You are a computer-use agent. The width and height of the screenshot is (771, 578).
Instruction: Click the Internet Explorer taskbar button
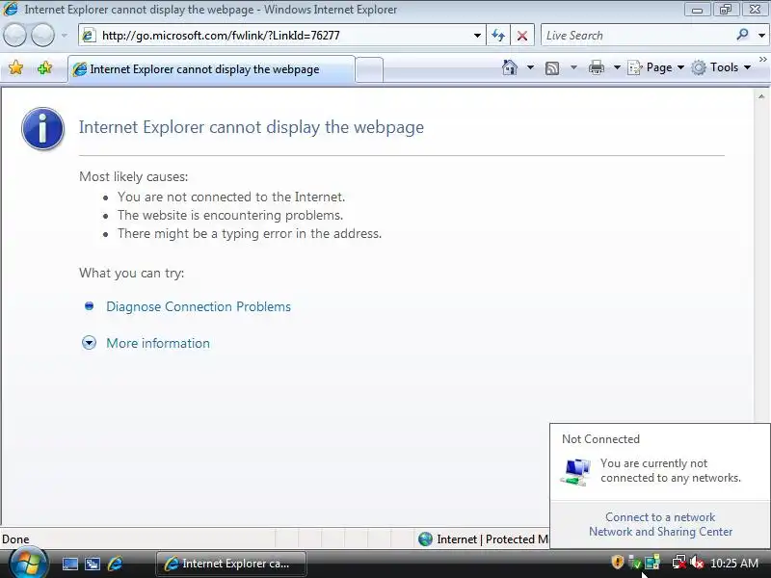click(x=231, y=564)
